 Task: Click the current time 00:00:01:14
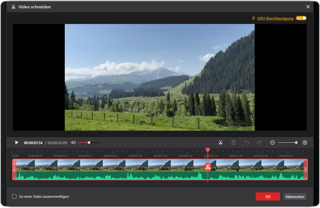[x=33, y=143]
